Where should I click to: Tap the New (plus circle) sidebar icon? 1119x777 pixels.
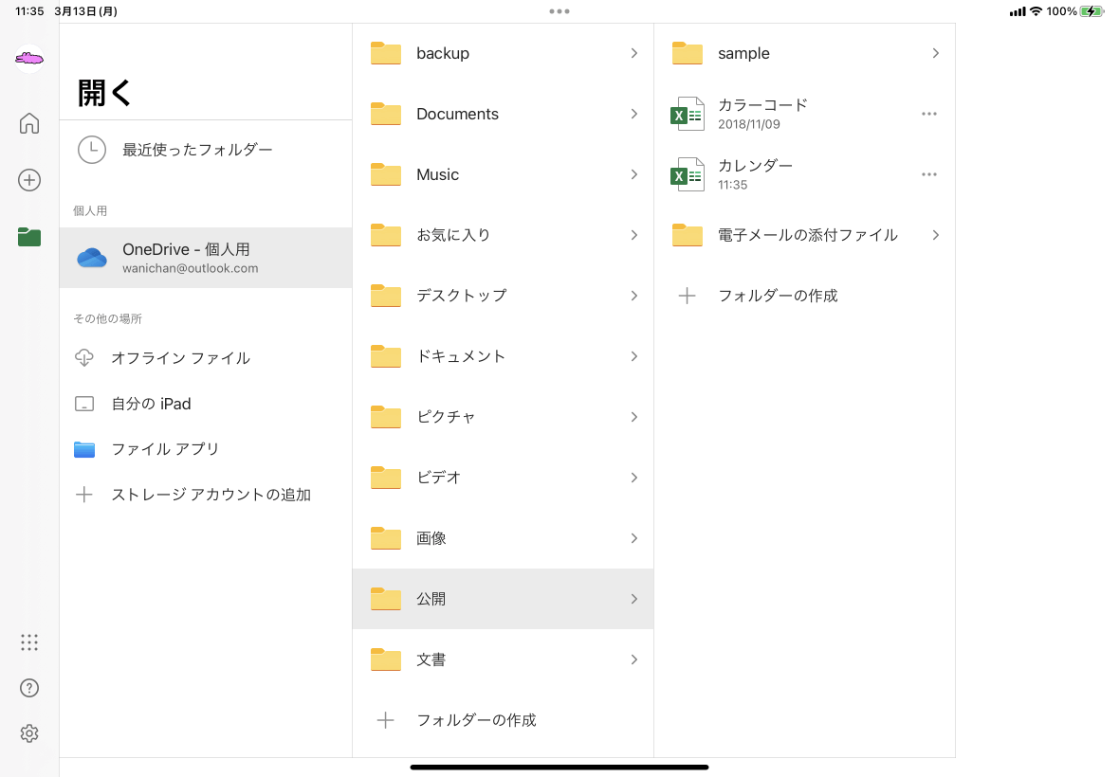coord(29,180)
